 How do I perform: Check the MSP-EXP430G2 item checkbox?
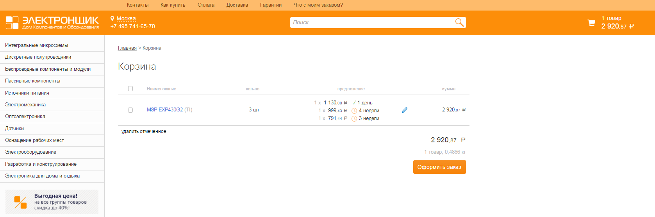click(x=130, y=110)
